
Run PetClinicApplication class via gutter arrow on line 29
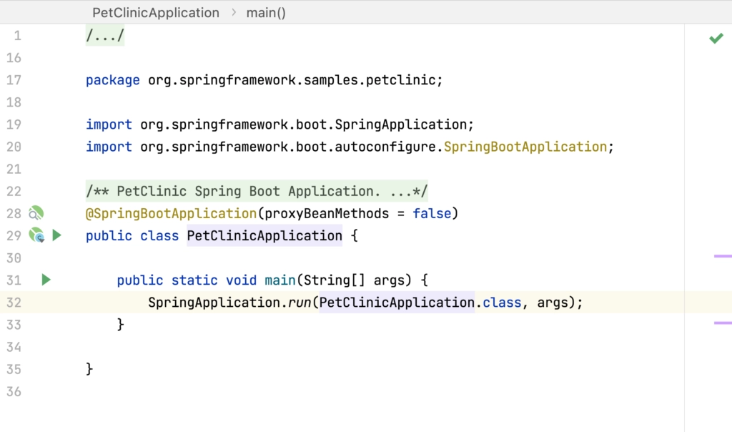coord(56,235)
